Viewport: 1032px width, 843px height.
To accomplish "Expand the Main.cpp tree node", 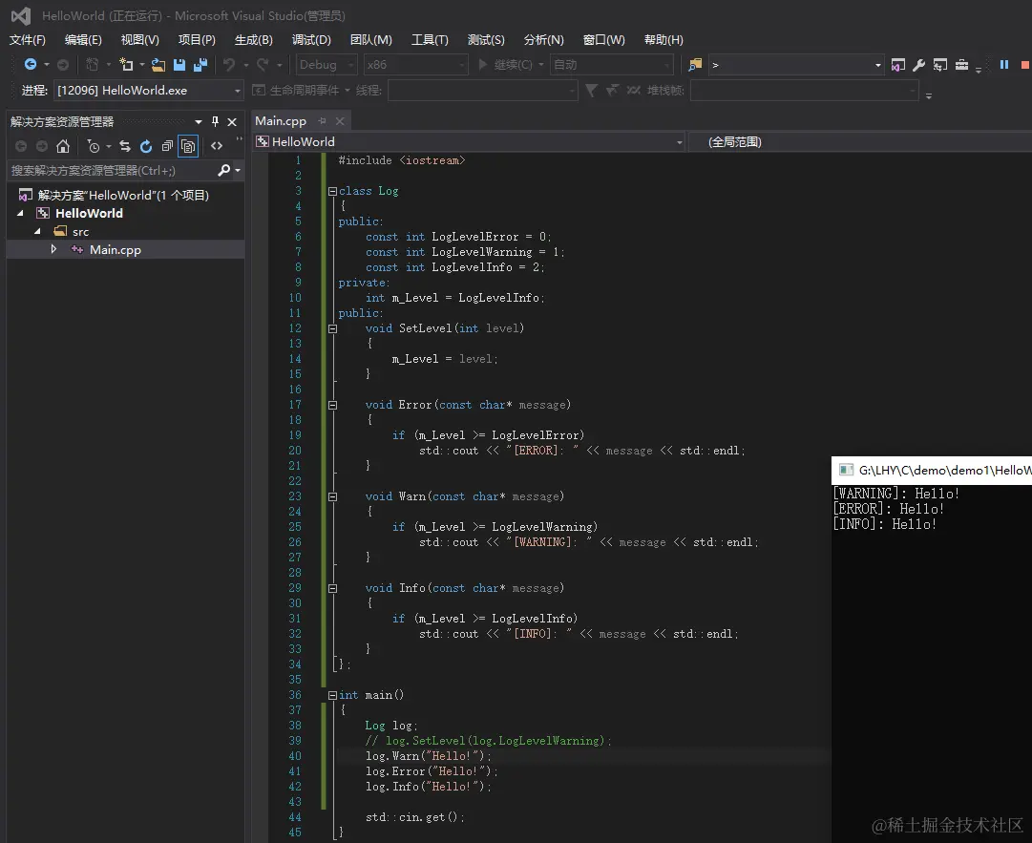I will [54, 249].
